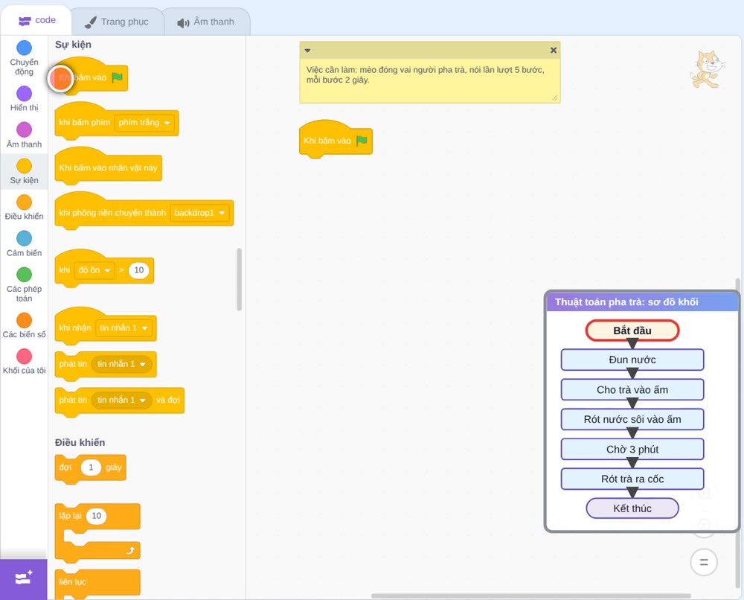This screenshot has width=744, height=600.
Task: Open the độ ồn dropdown
Action: coord(94,270)
